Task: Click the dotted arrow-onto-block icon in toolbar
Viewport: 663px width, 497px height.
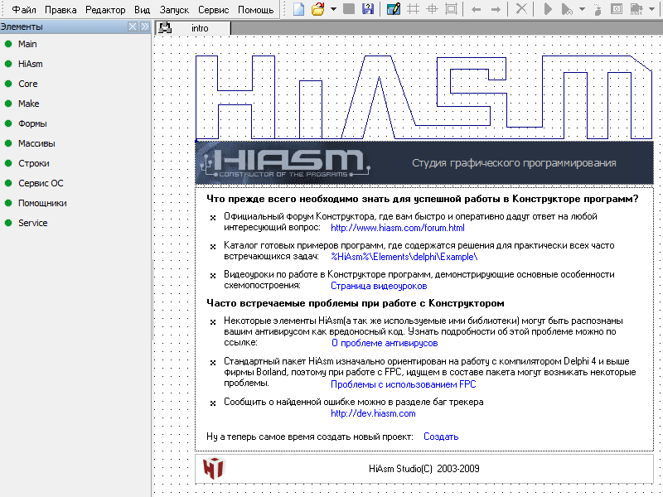Action: [x=597, y=9]
